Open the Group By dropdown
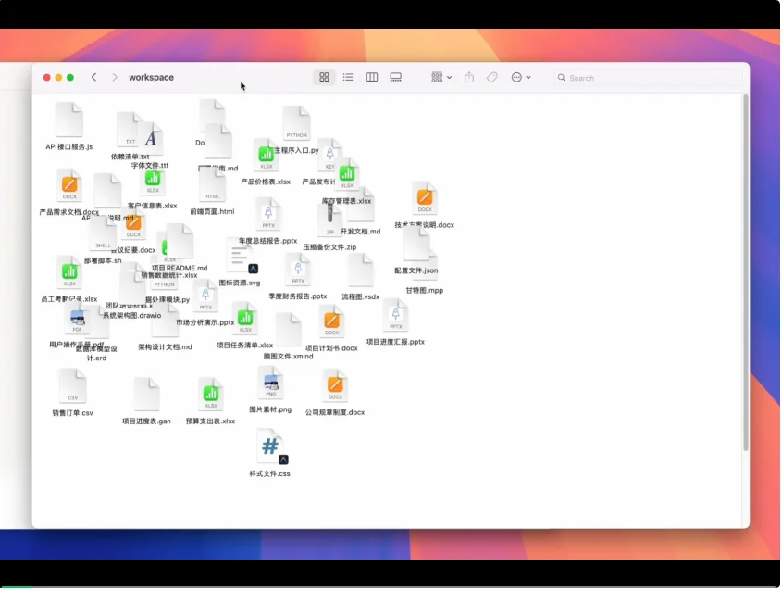782x591 pixels. (441, 78)
